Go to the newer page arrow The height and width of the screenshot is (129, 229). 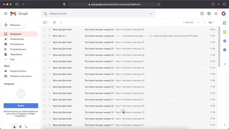198,23
